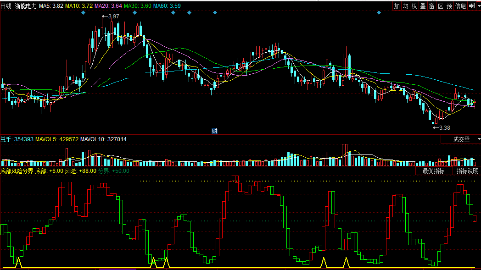
Task: Select the MA30: 3.60 indicator label
Action: click(x=137, y=6)
